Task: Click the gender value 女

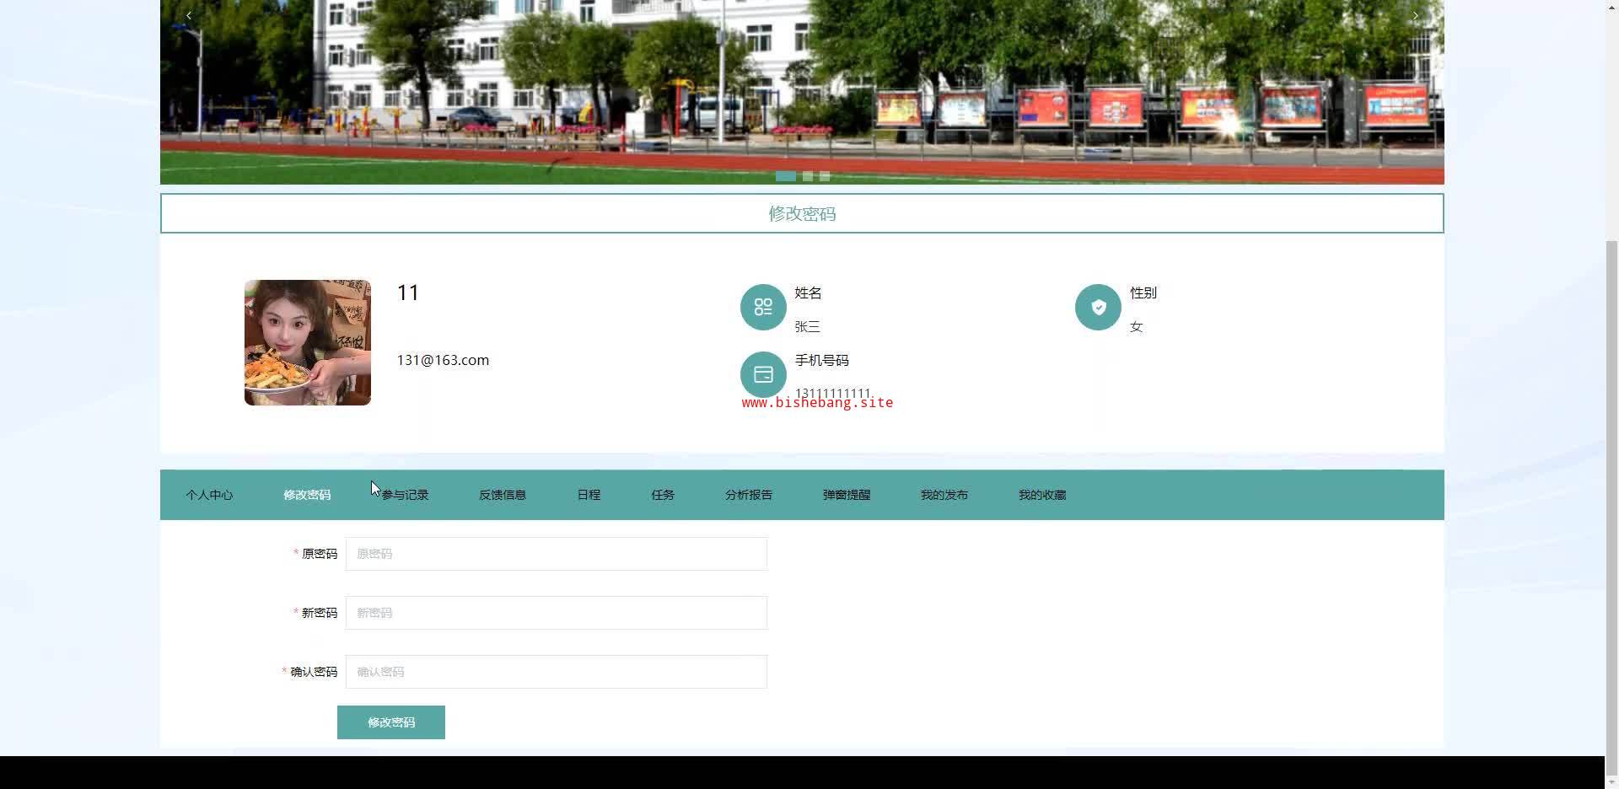Action: (1136, 326)
